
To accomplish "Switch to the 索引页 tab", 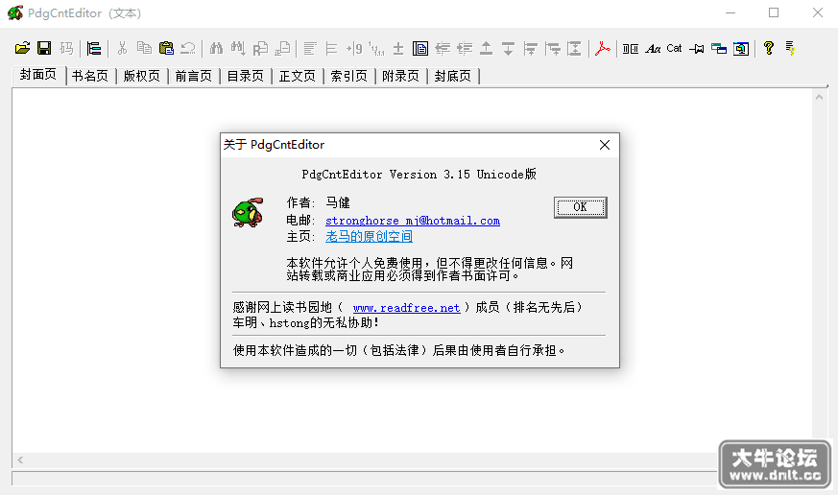I will click(x=349, y=76).
